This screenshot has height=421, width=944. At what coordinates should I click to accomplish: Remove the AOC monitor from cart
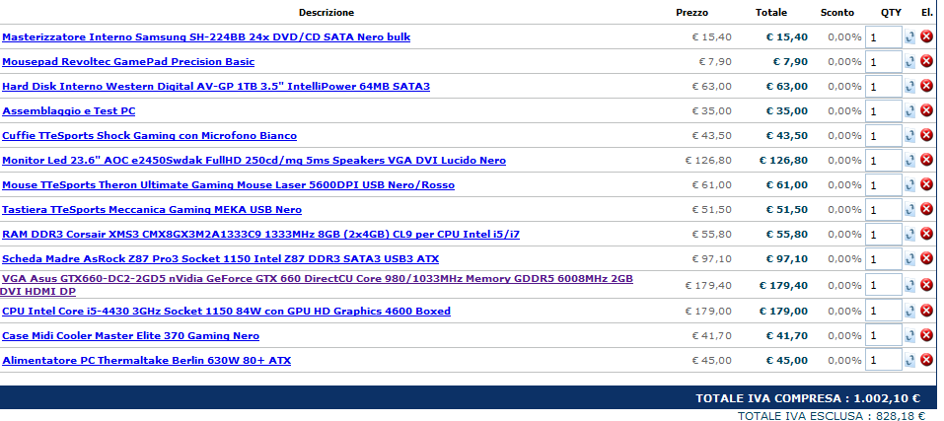coord(926,160)
